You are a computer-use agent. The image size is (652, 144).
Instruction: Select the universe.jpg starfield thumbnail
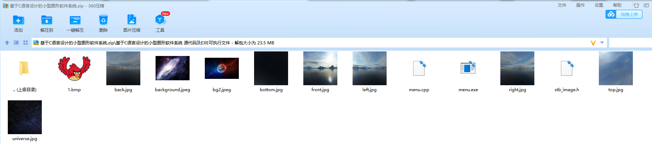(x=25, y=117)
